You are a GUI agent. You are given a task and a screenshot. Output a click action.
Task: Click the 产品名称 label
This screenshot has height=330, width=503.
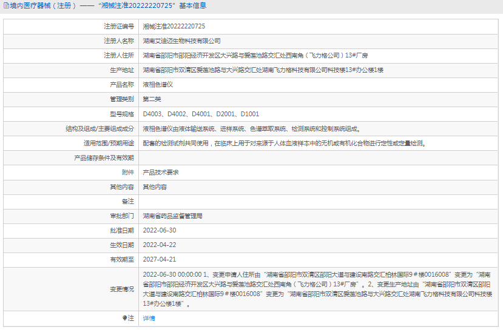(x=122, y=85)
